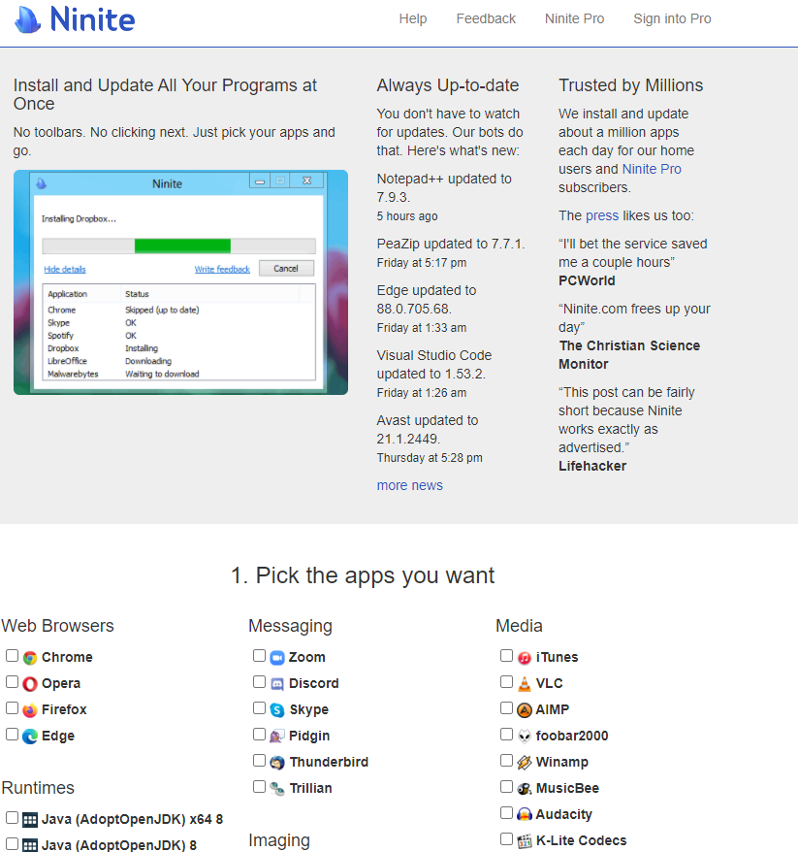Click the foobar2000 alien icon

coord(525,737)
